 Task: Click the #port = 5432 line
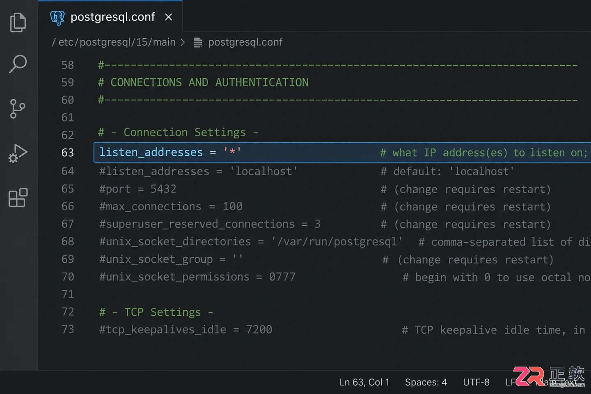point(138,189)
